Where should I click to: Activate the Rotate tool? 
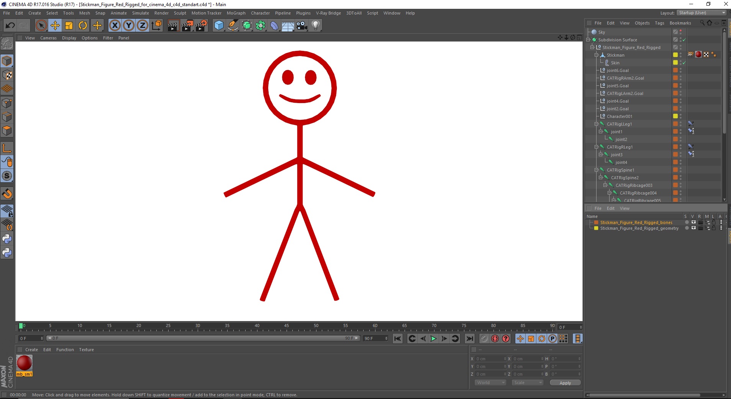[x=83, y=26]
